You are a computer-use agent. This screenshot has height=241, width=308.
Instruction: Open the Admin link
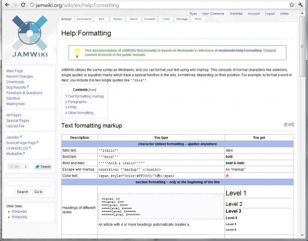point(284,14)
